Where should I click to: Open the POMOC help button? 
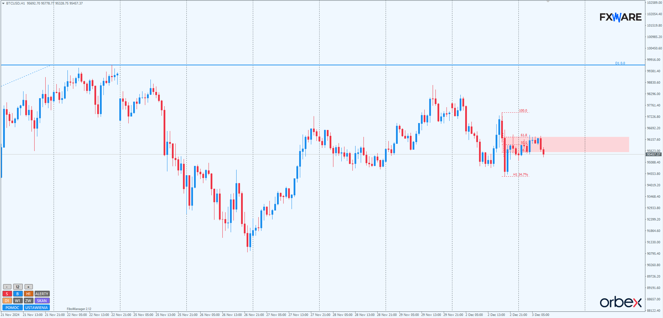[x=12, y=308]
